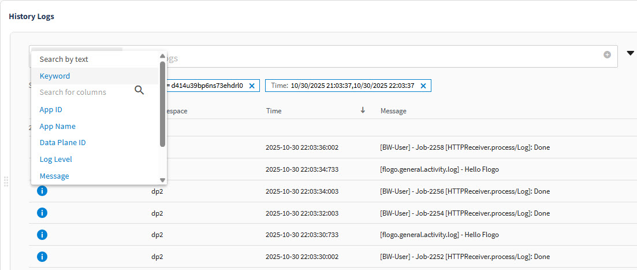
Task: Click info icon for Job-2254 log row
Action: click(x=42, y=213)
